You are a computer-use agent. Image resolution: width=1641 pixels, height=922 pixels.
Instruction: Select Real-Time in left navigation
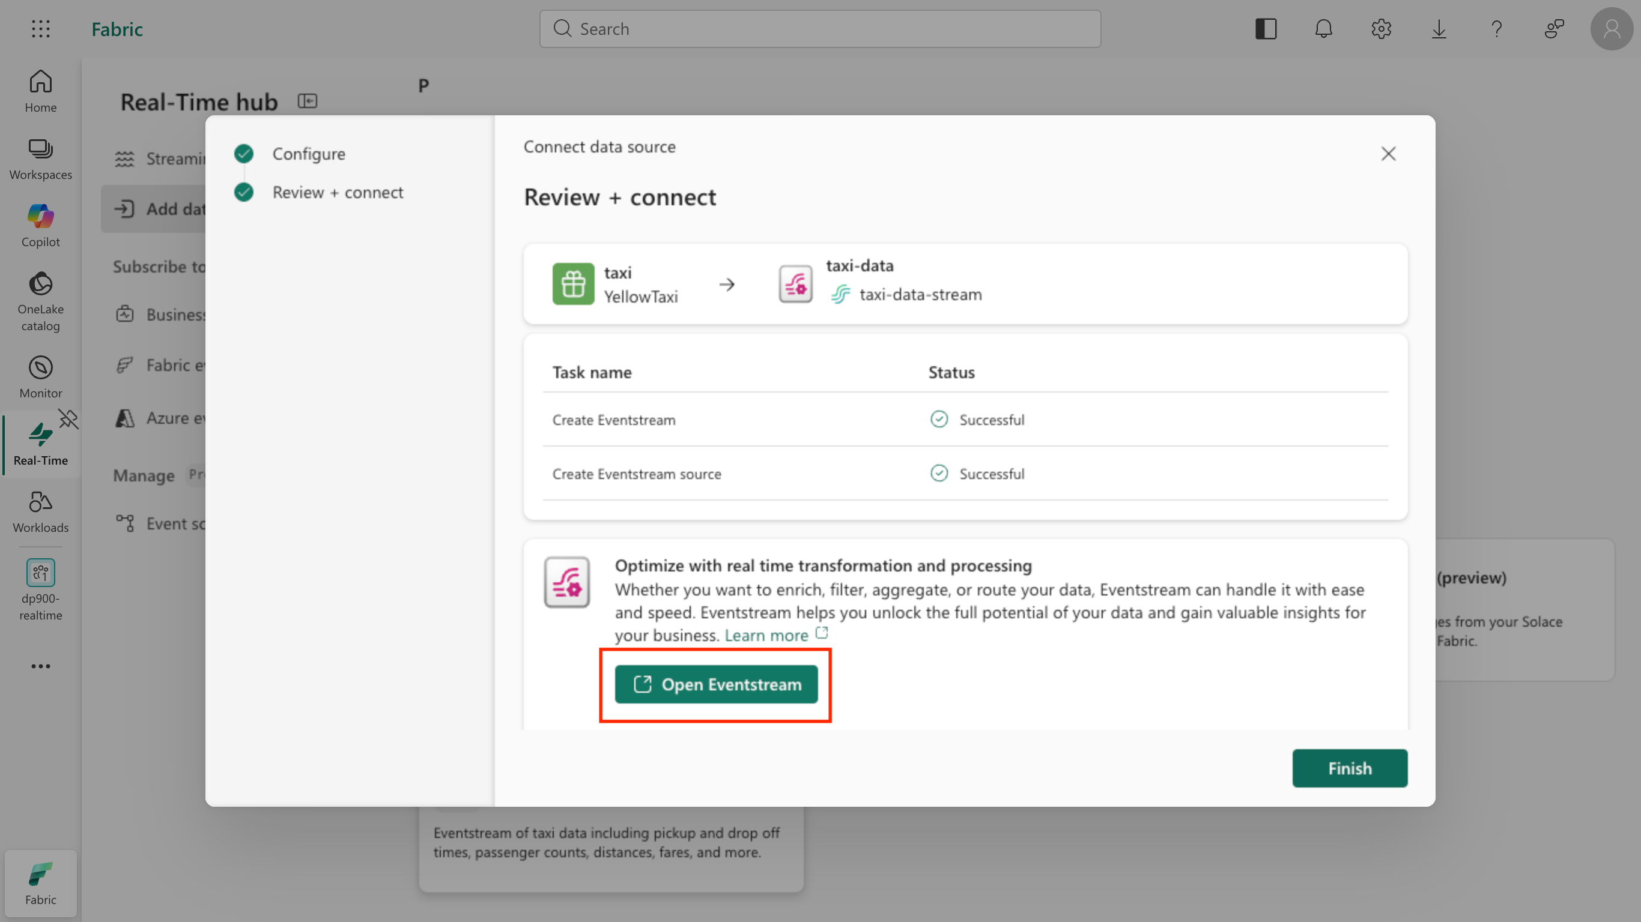pos(41,444)
